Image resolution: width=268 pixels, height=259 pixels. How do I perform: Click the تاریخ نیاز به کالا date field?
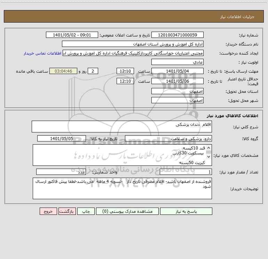62,138
